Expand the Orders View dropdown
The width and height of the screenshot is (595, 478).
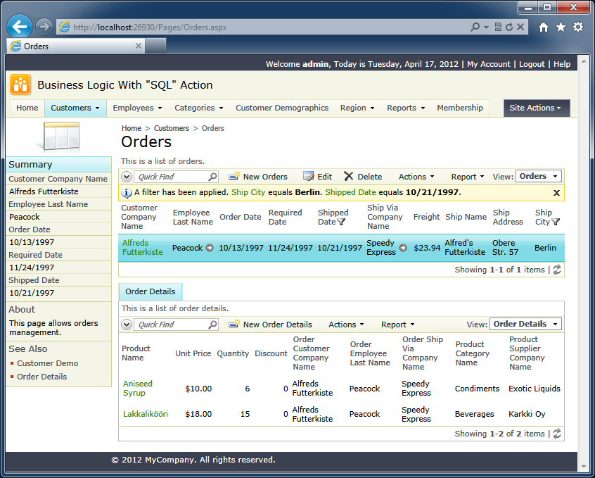[x=538, y=176]
